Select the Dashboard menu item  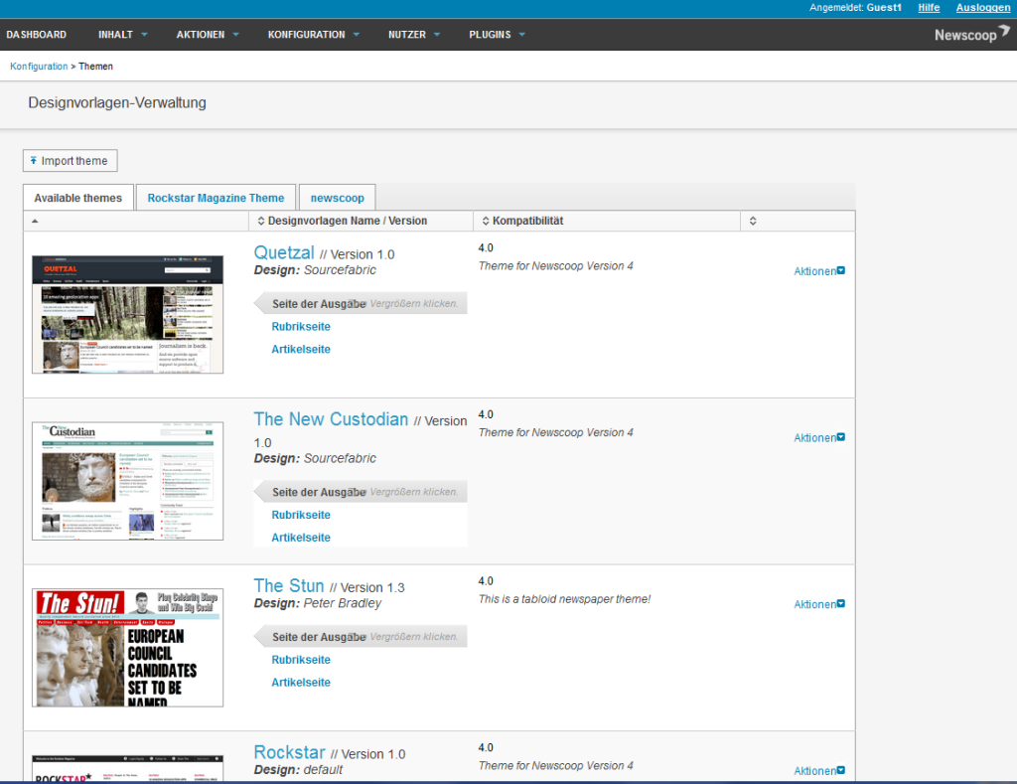click(37, 34)
